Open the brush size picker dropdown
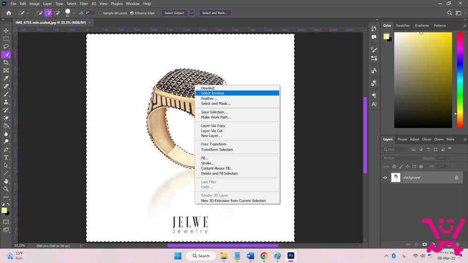The image size is (468, 263). 74,13
